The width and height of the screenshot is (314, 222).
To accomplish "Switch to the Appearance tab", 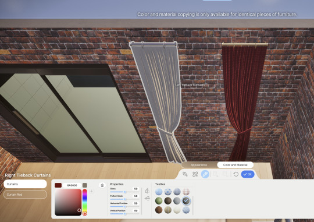I will [x=199, y=165].
